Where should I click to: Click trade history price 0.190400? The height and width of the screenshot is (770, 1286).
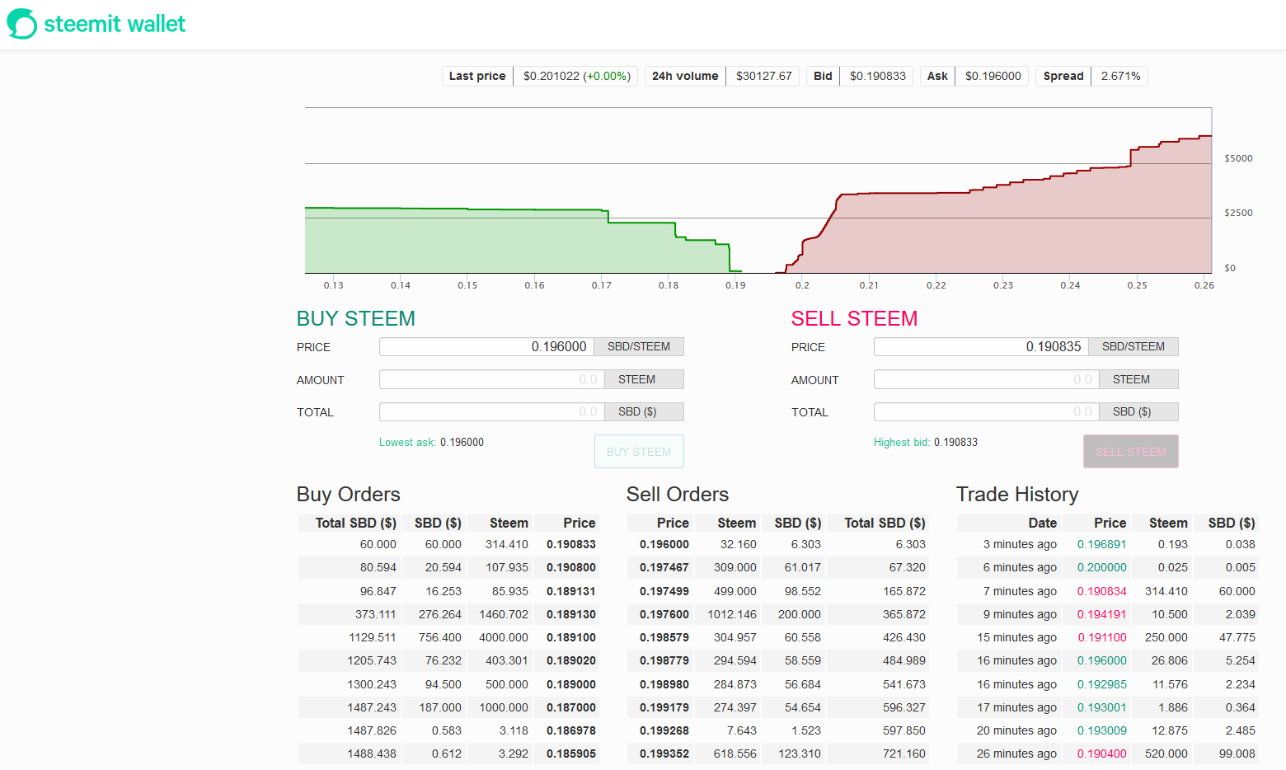point(1101,754)
